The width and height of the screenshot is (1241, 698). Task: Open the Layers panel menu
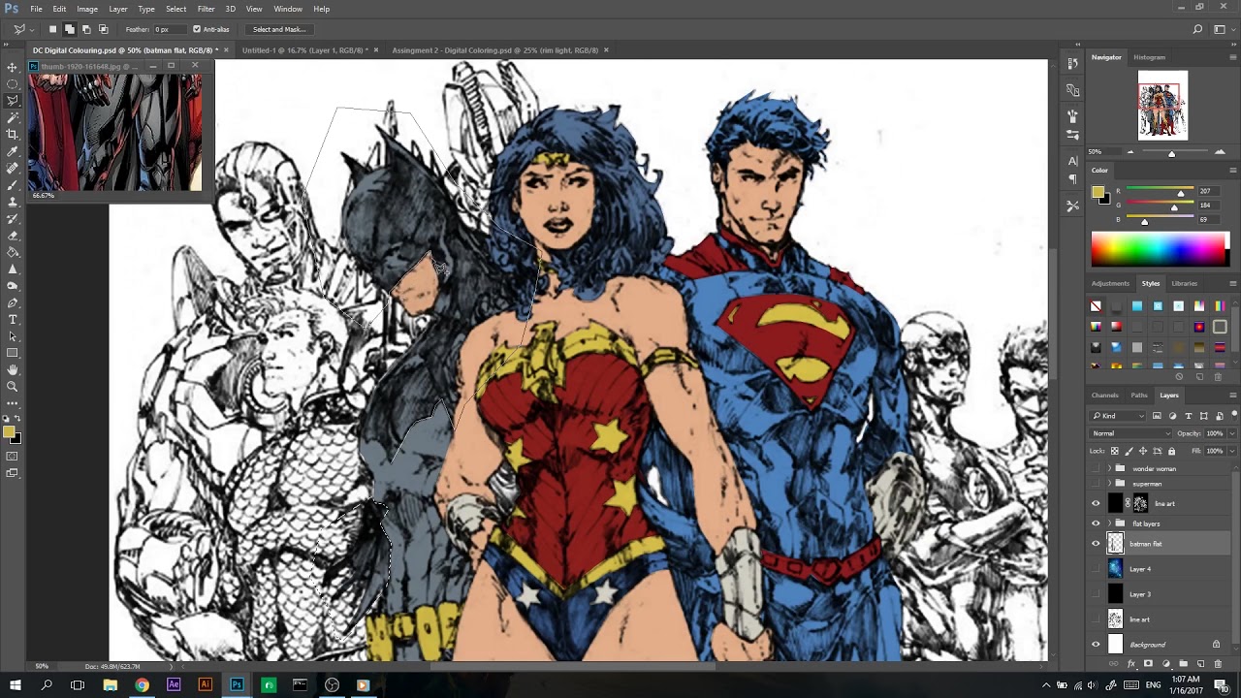(x=1233, y=396)
